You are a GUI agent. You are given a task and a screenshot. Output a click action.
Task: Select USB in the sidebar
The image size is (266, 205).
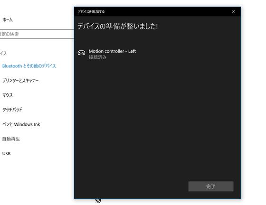point(7,153)
